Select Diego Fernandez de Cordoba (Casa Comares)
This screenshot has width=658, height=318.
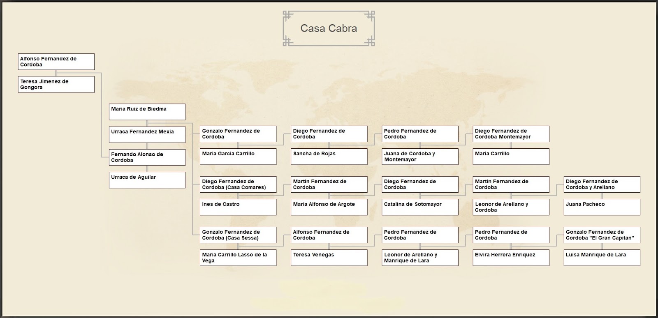(238, 184)
